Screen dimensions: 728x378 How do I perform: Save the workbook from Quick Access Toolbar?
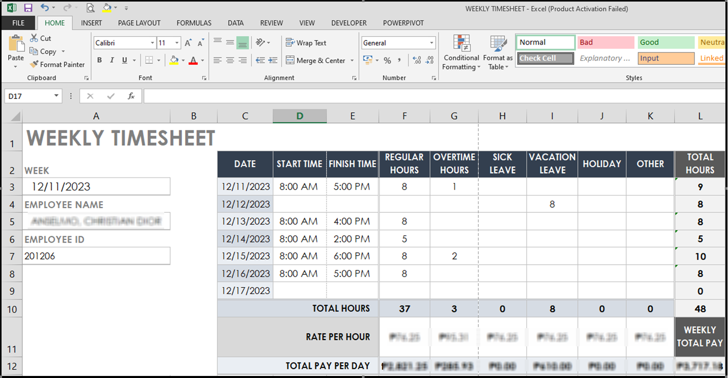tap(28, 8)
